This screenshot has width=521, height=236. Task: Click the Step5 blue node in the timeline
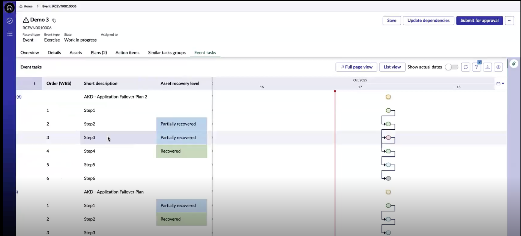click(388, 165)
